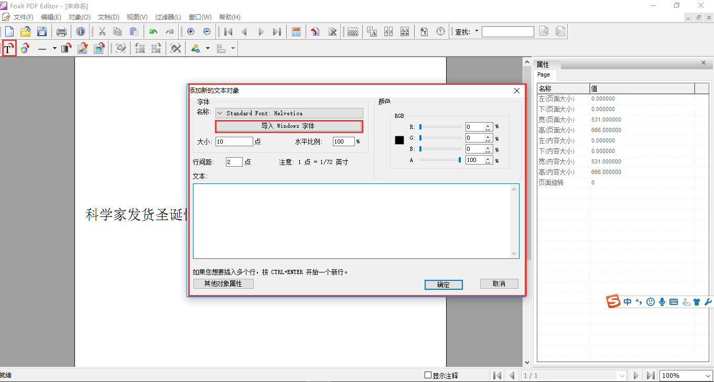Cut selection with the scissors icon
The image size is (714, 382).
point(102,31)
